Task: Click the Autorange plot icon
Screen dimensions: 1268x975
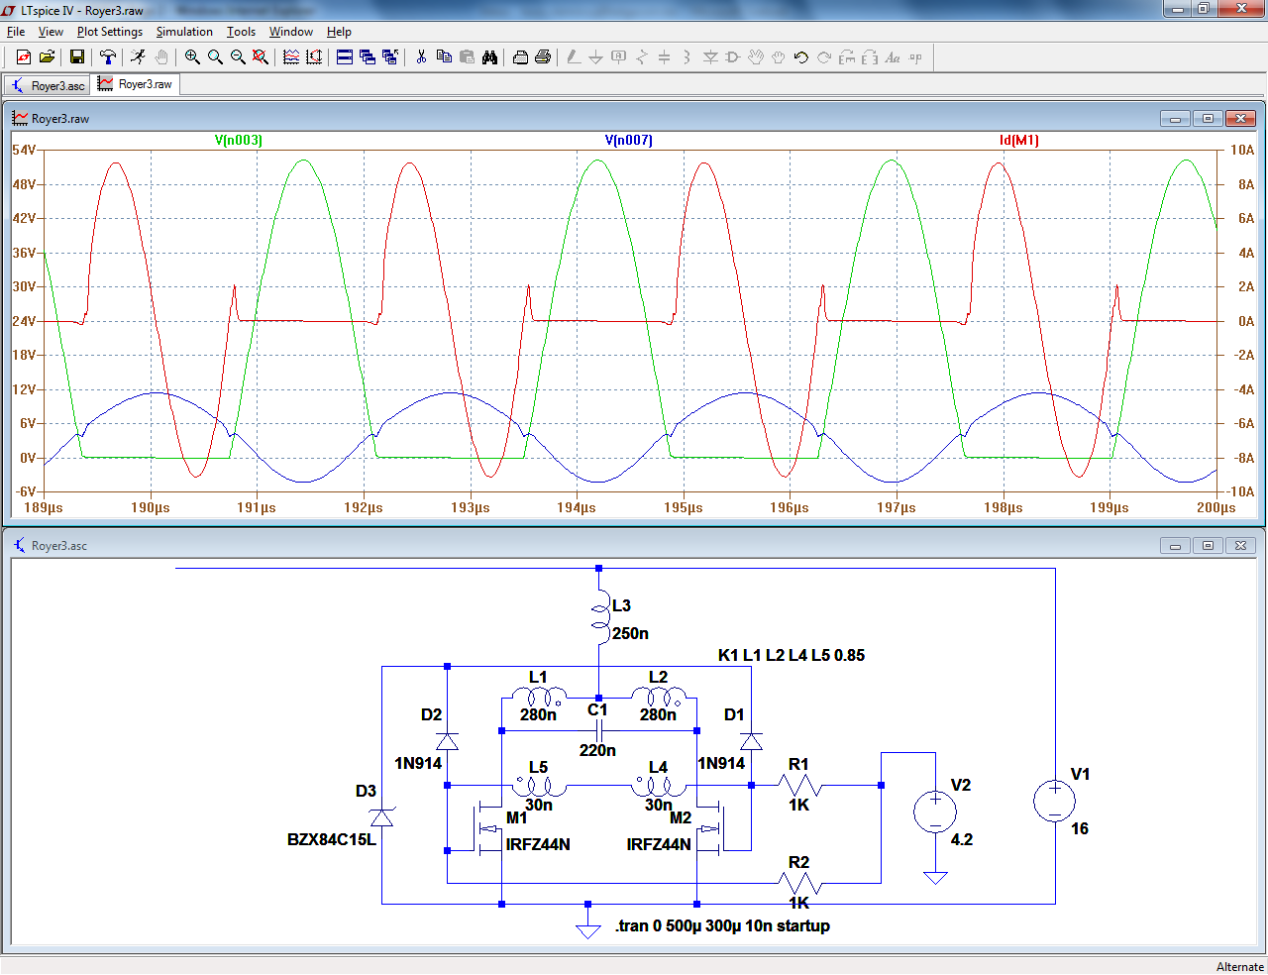Action: pos(291,57)
